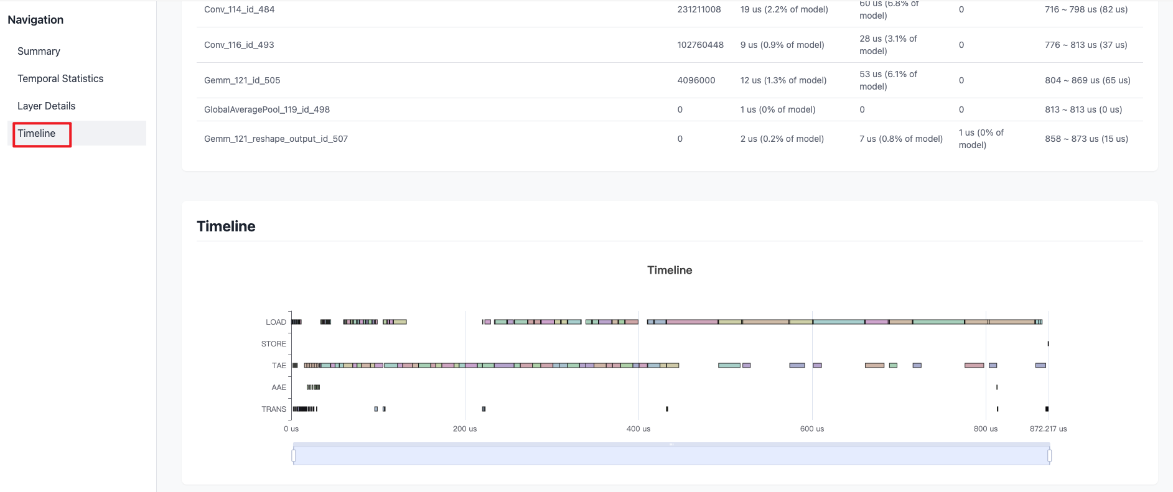Image resolution: width=1173 pixels, height=492 pixels.
Task: Go to Temporal Statistics section
Action: click(60, 78)
